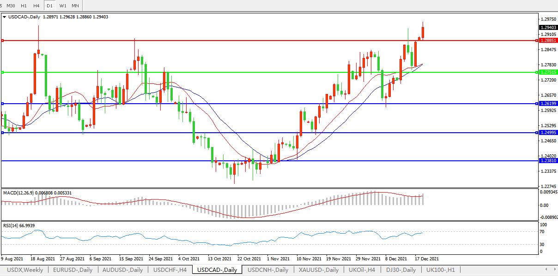Switch to the AUDUSD-,Daily tab
This screenshot has height=276, width=558.
[x=123, y=270]
